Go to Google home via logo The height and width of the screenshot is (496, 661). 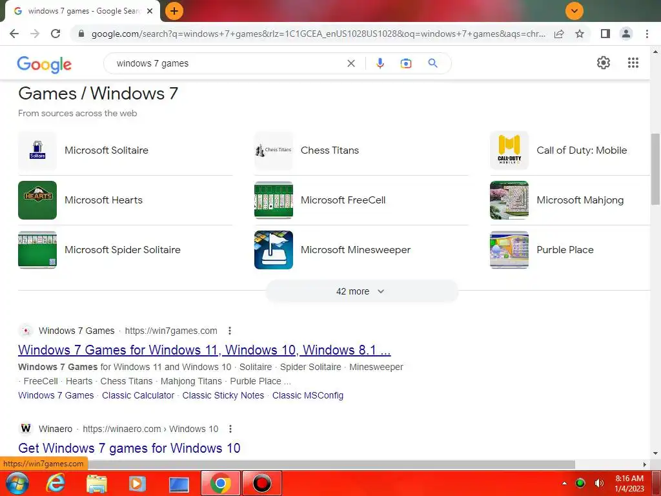[45, 64]
